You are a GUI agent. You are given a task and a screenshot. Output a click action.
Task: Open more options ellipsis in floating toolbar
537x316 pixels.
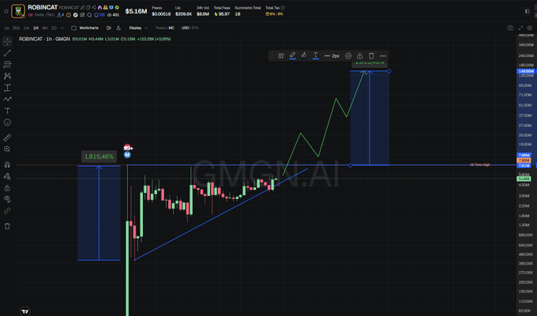pos(383,56)
